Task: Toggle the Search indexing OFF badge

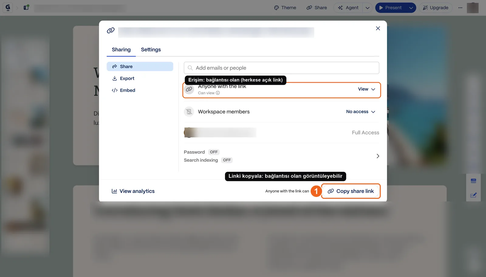Action: (x=227, y=160)
